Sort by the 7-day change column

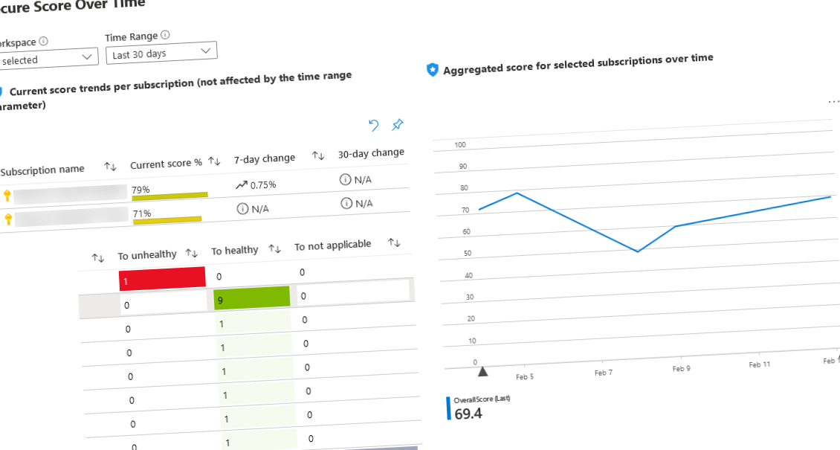[318, 155]
